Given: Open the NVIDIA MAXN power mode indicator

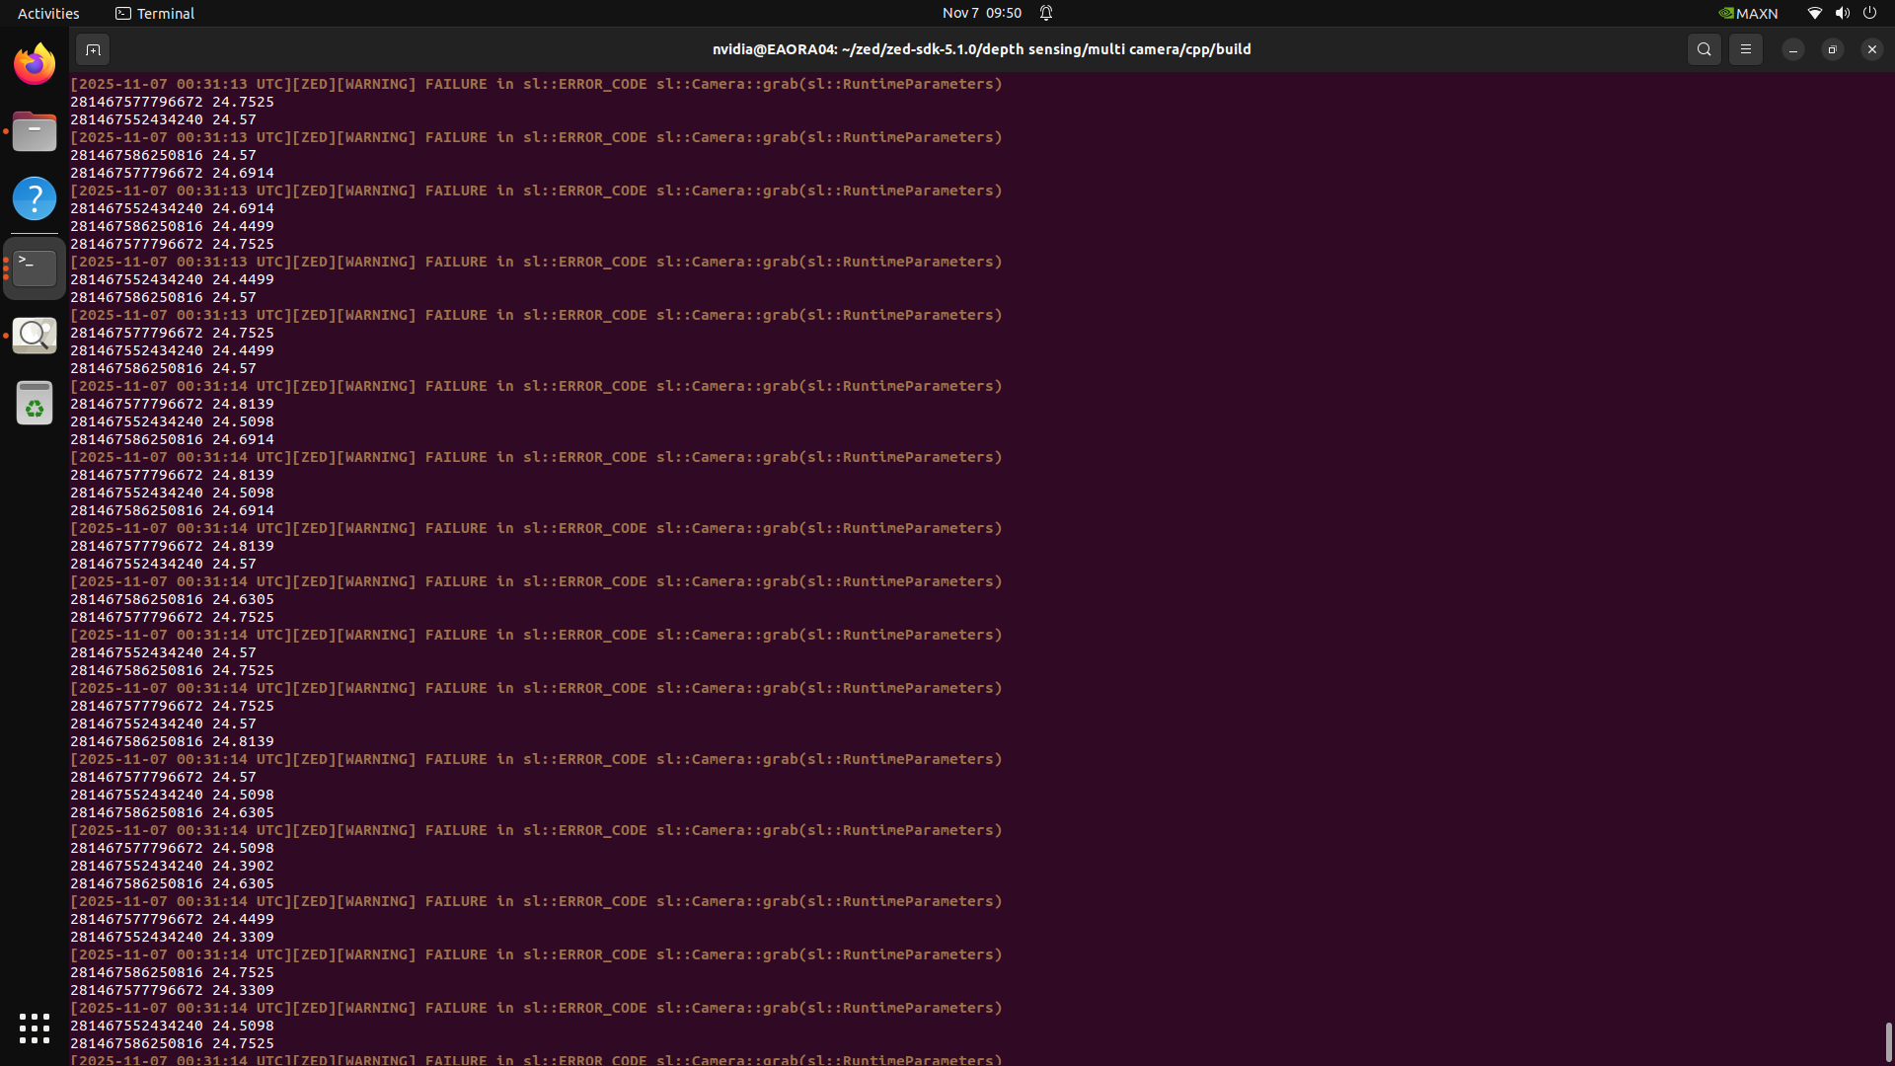Looking at the screenshot, I should [1748, 13].
